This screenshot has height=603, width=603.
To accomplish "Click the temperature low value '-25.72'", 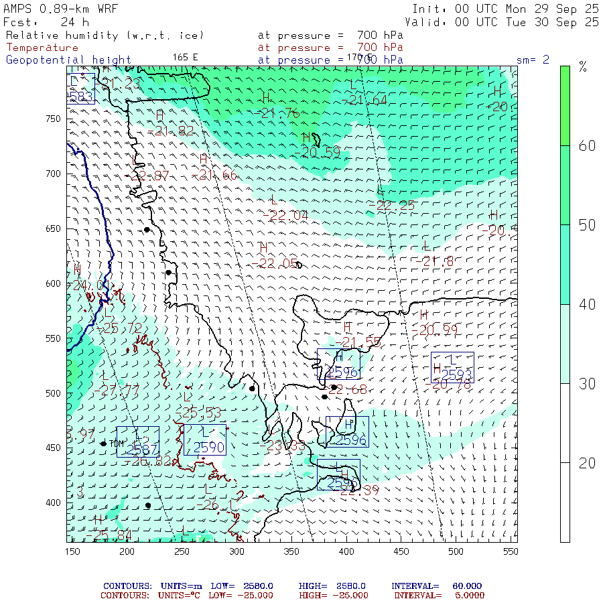I will point(119,328).
